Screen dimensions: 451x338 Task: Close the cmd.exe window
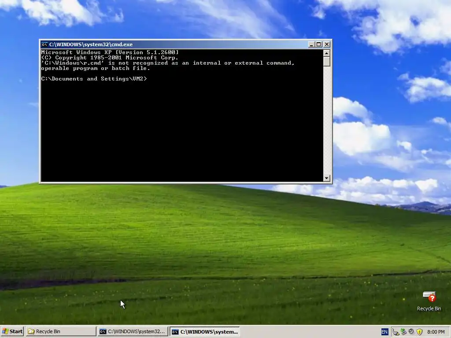327,44
